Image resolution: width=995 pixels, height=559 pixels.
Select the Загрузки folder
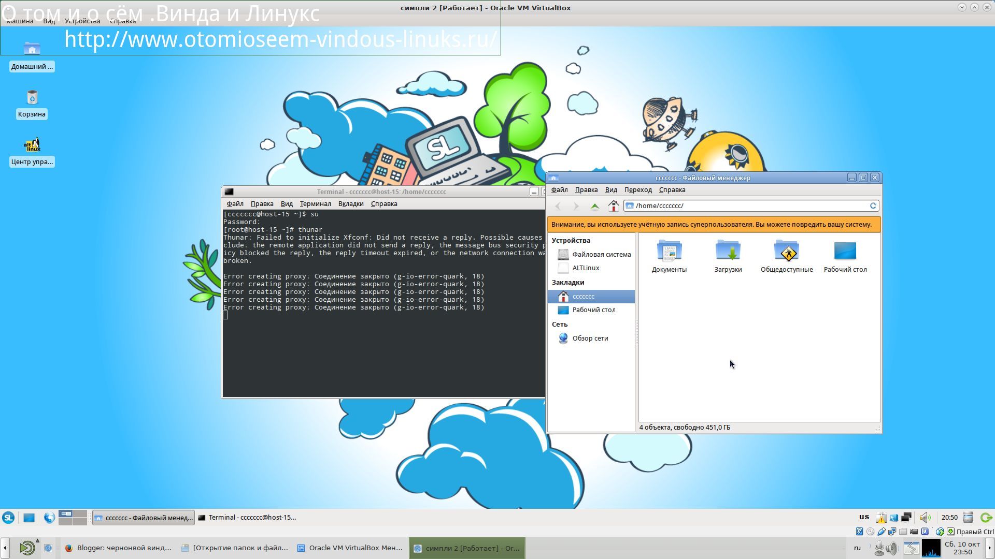(x=728, y=256)
